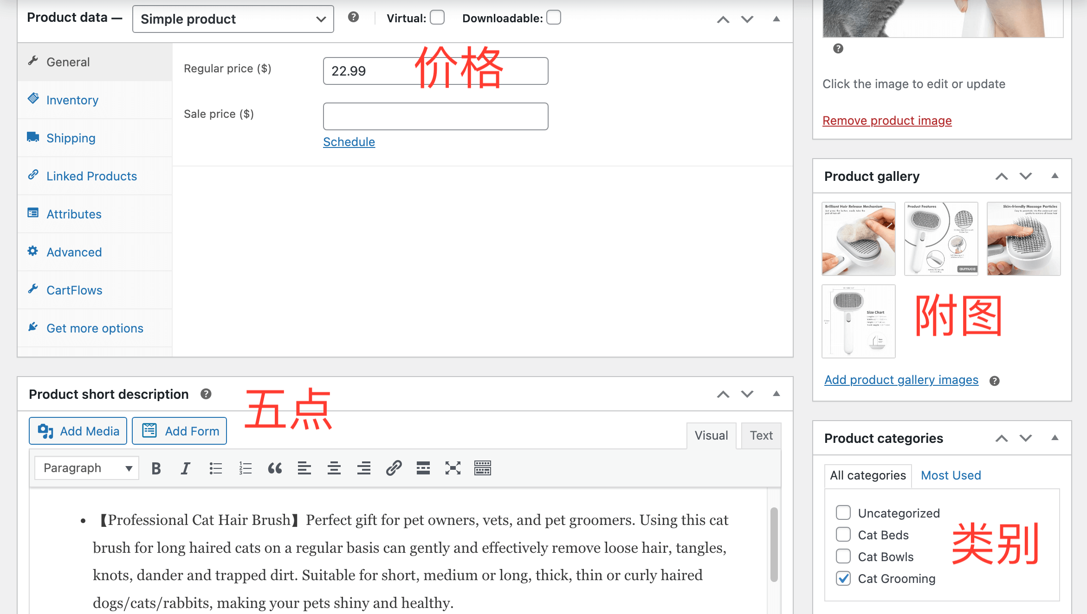Open the Paragraph format dropdown

[87, 468]
